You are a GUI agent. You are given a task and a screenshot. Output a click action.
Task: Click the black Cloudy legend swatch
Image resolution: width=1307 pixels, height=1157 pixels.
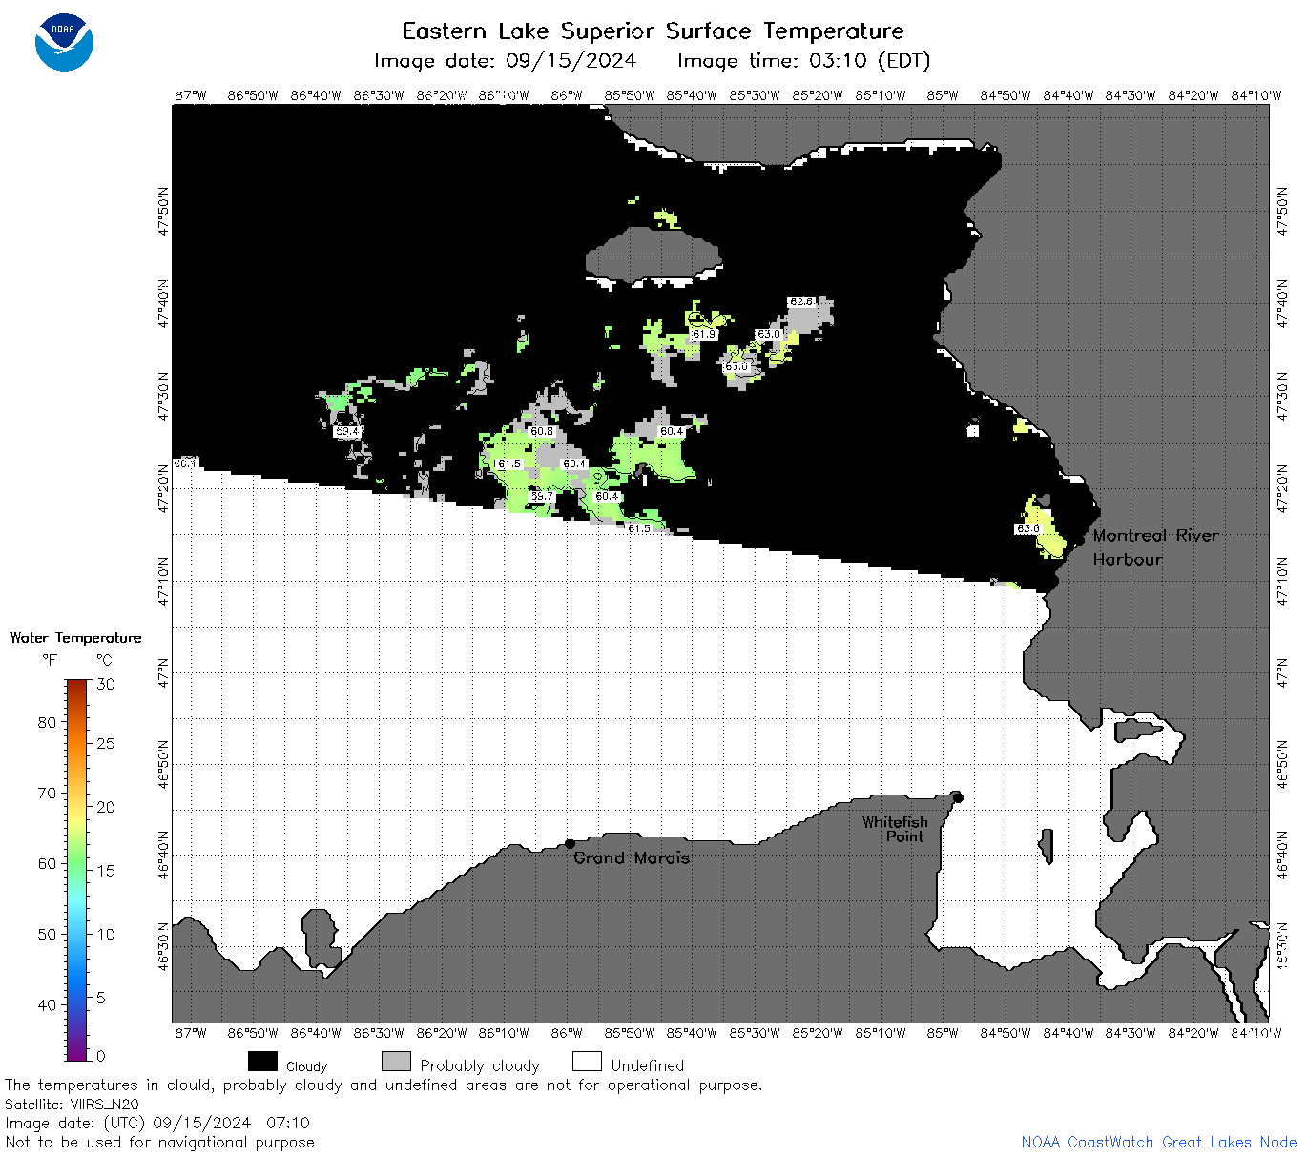tap(262, 1062)
